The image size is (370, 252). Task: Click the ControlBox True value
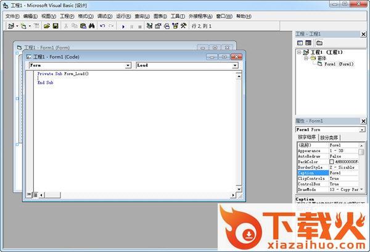[344, 184]
